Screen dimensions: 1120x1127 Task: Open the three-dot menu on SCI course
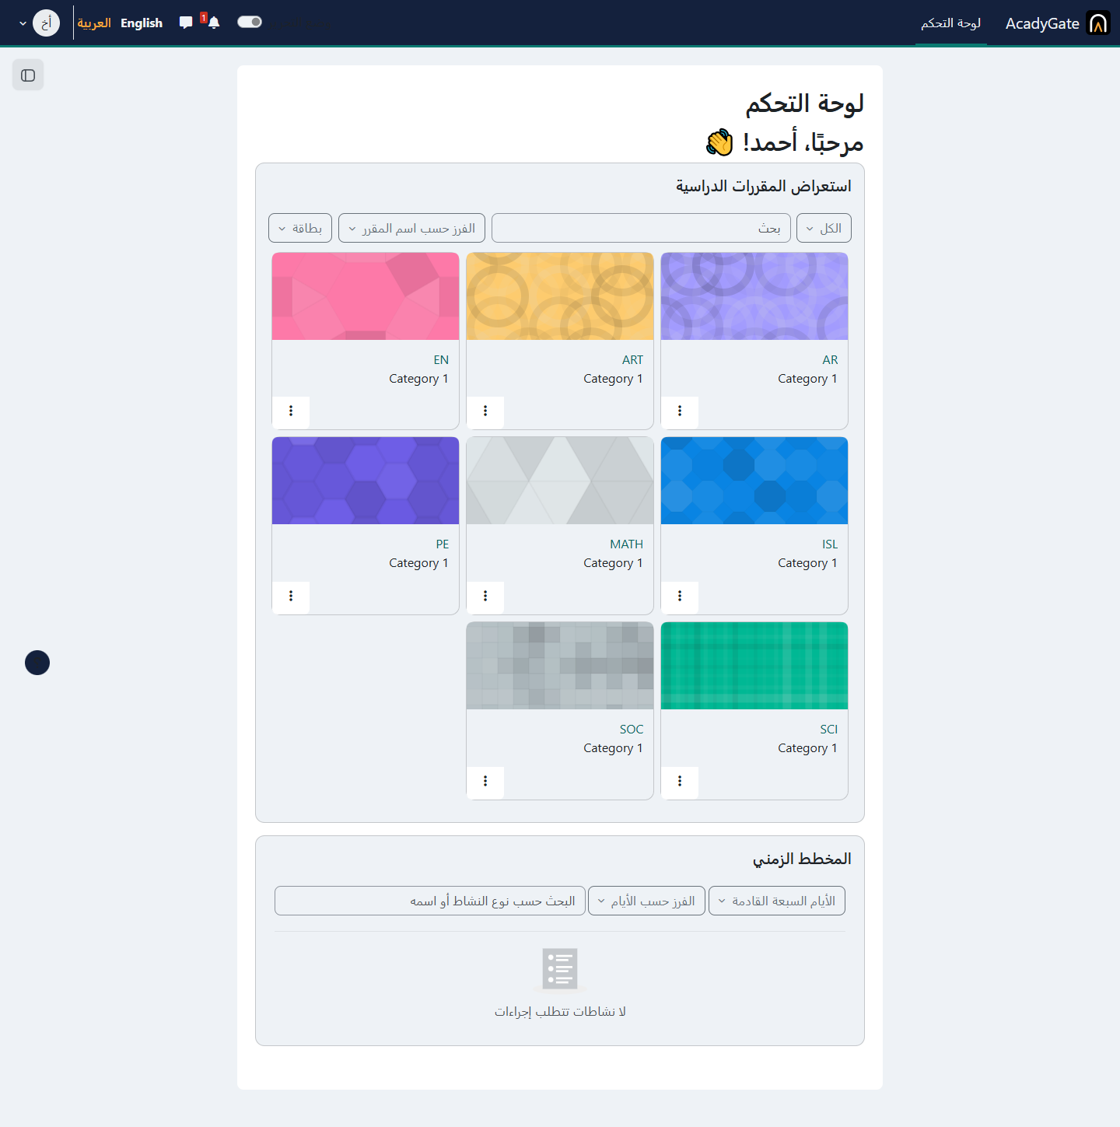pyautogui.click(x=680, y=781)
